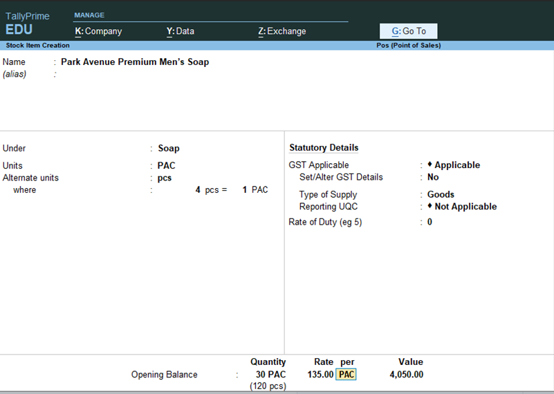The height and width of the screenshot is (394, 554).
Task: Change GST Applicable value Applicable
Action: click(454, 165)
